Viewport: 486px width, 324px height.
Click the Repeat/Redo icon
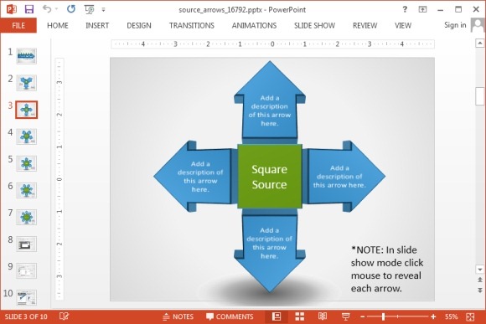coord(71,9)
